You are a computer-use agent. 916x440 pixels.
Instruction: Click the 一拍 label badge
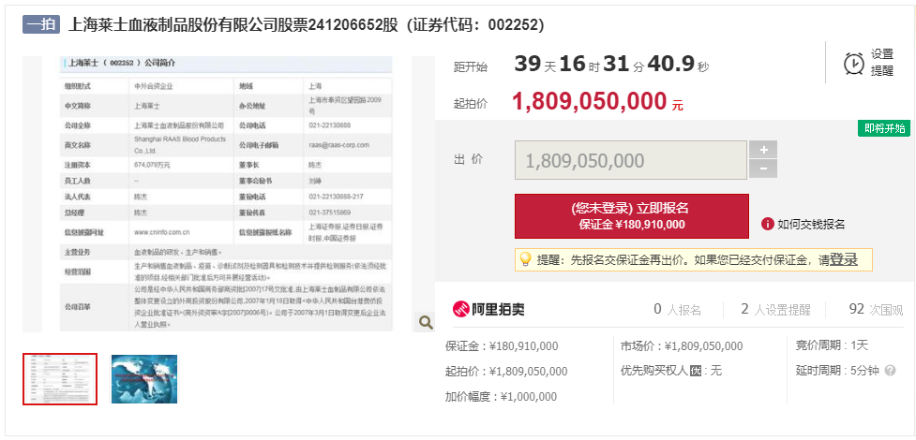41,24
